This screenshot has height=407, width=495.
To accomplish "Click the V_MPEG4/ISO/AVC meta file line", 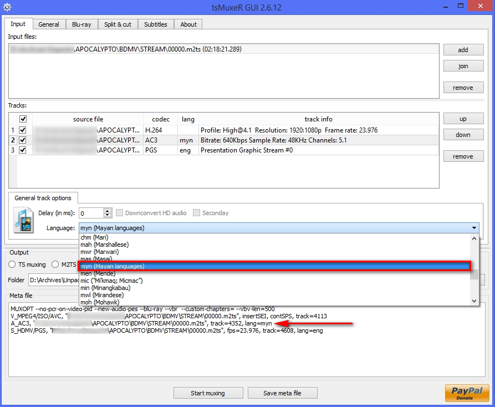I will point(169,316).
